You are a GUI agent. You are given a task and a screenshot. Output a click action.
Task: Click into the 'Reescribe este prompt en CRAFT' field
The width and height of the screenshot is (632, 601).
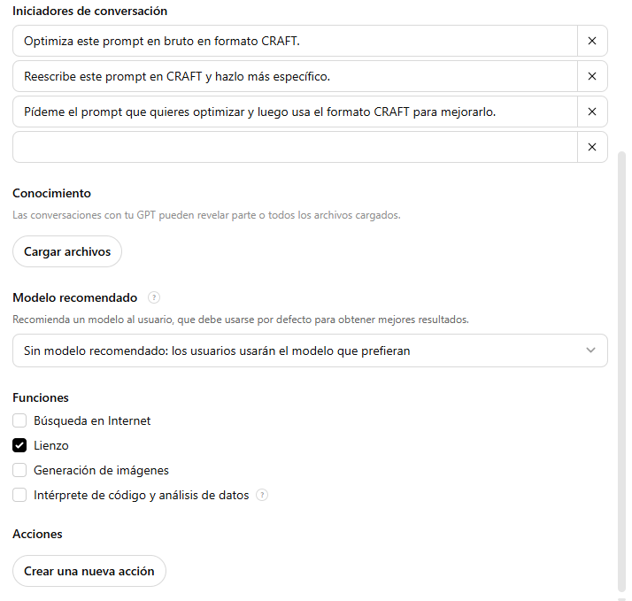pyautogui.click(x=295, y=76)
